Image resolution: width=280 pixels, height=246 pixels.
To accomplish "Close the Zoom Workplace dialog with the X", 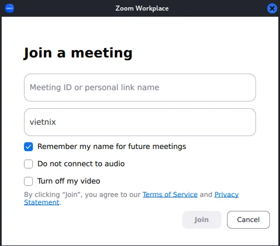I will tap(272, 8).
